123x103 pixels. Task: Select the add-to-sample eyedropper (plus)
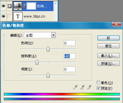click(82, 87)
